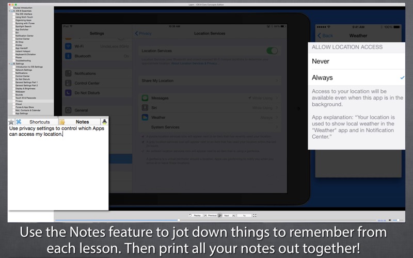Open the Display & Brightness lesson
The image size is (413, 258).
25,88
